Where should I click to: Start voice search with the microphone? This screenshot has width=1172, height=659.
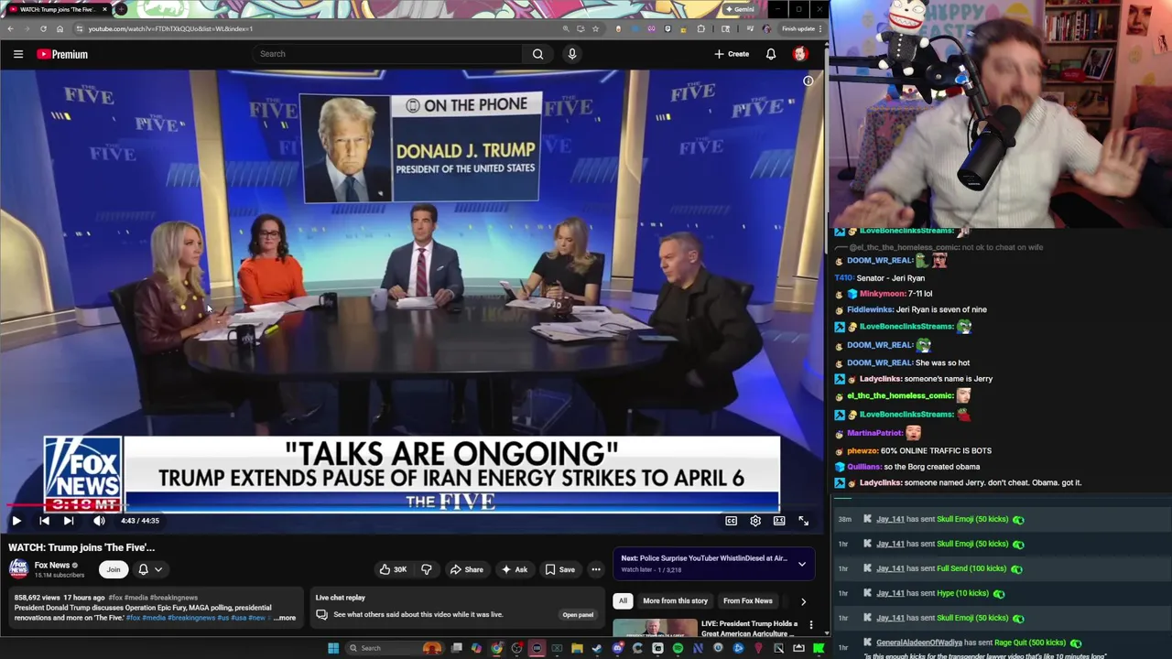point(572,54)
